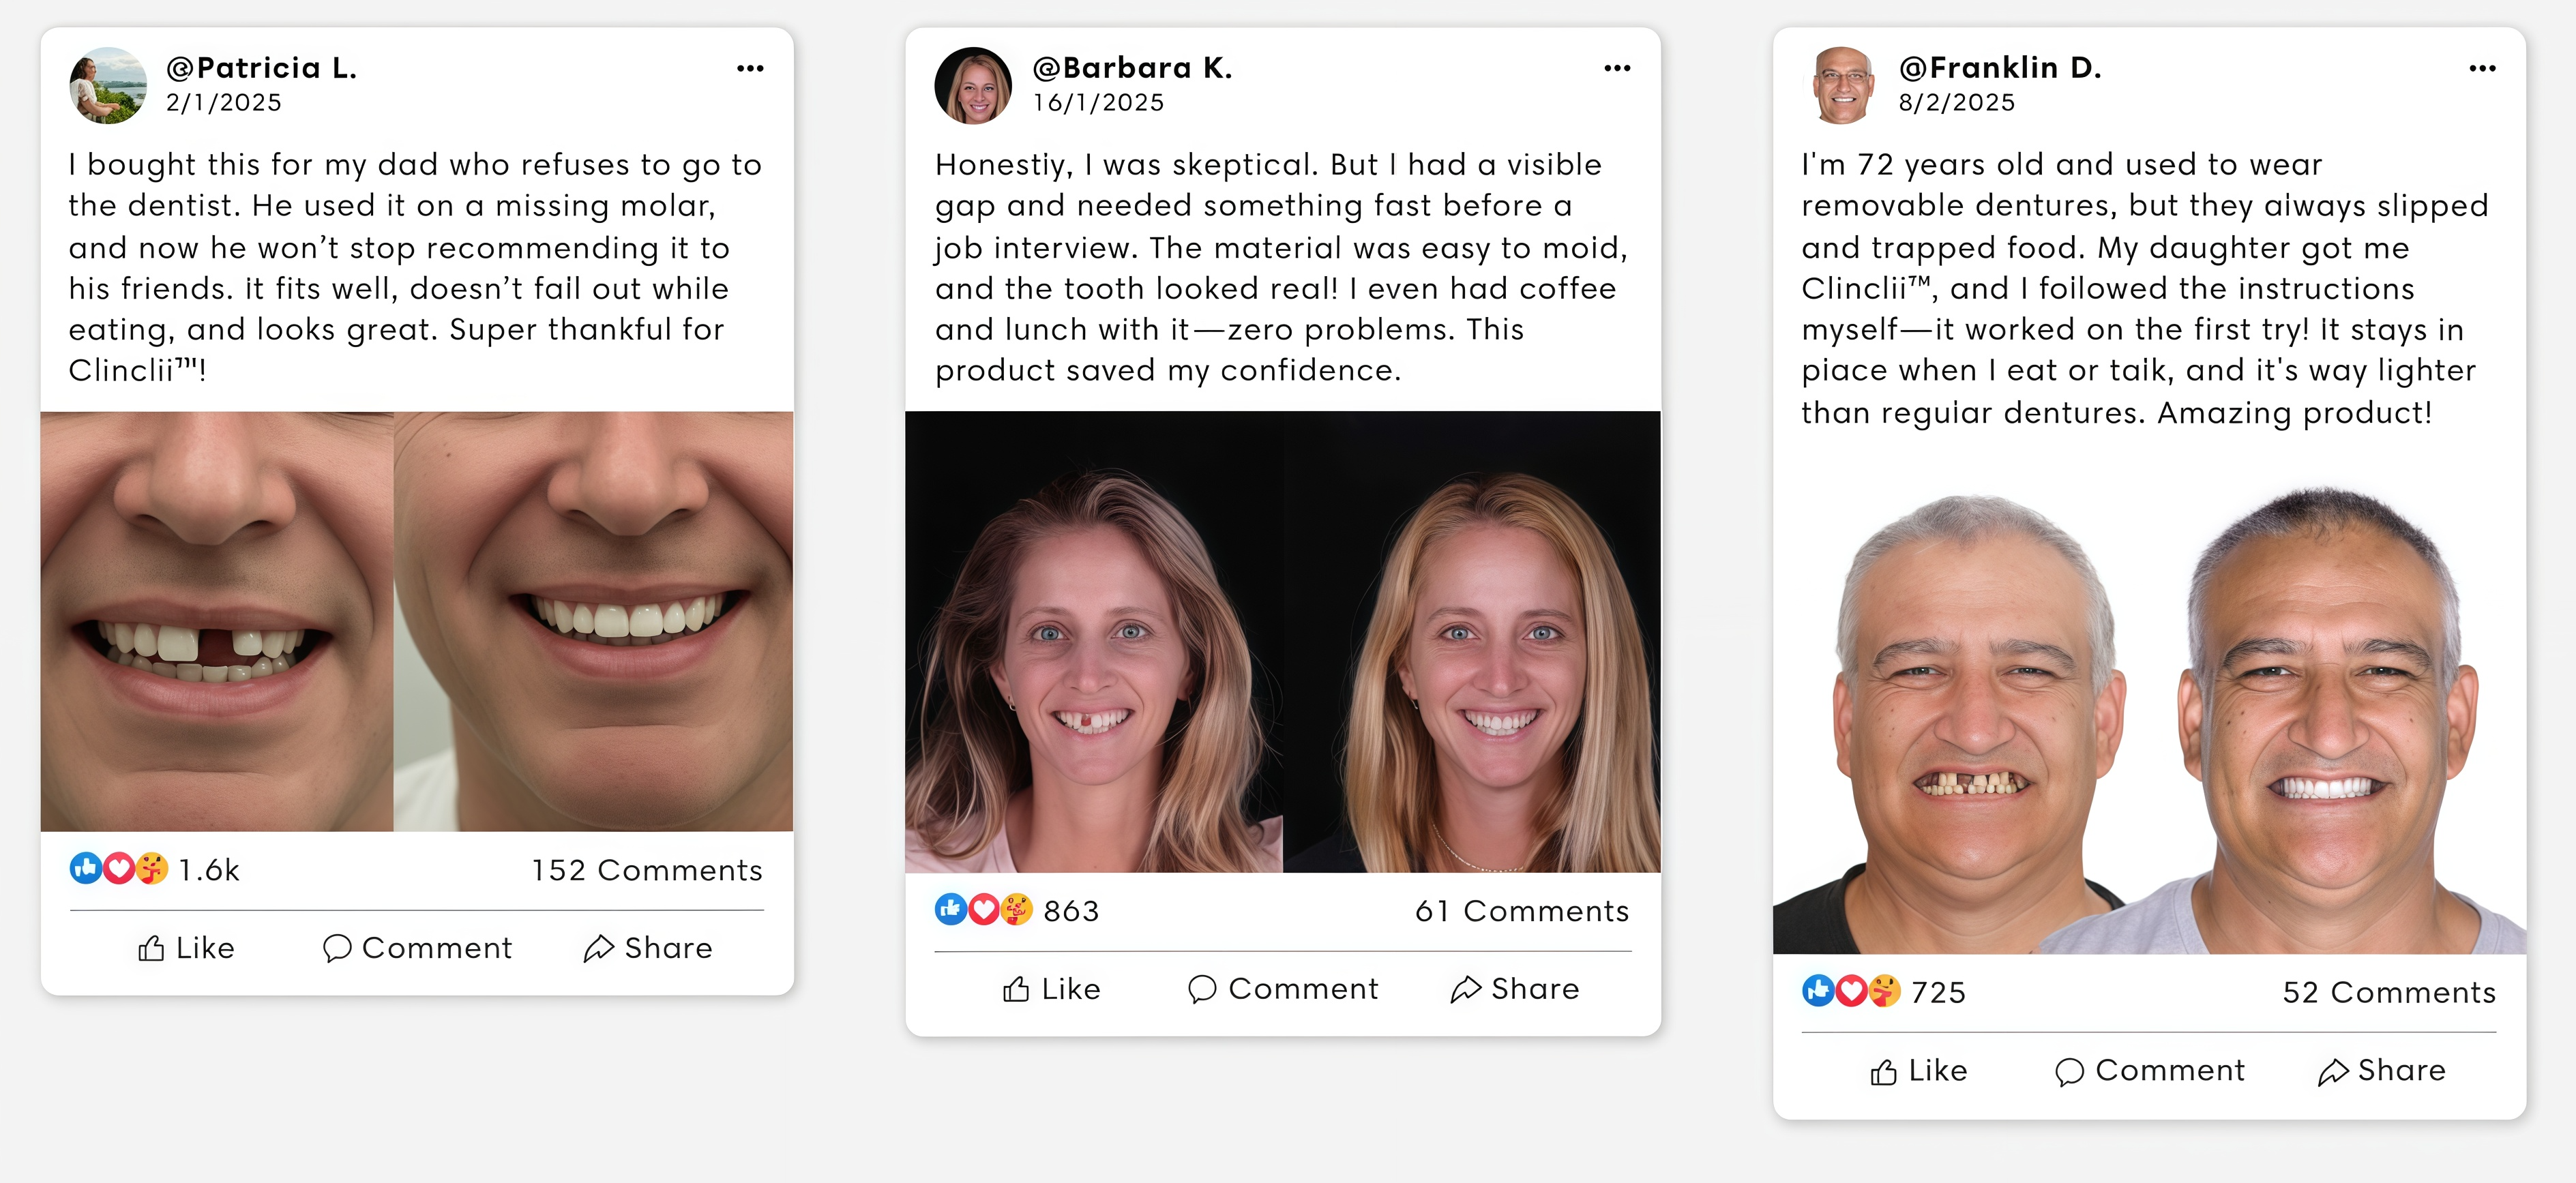Click the Share arrow on Franklin's post
Screen dimensions: 2576x1183
tap(2332, 1071)
